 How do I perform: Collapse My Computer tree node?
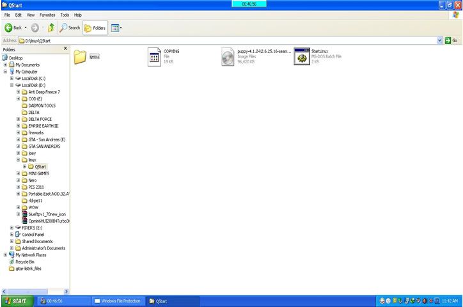coord(5,72)
